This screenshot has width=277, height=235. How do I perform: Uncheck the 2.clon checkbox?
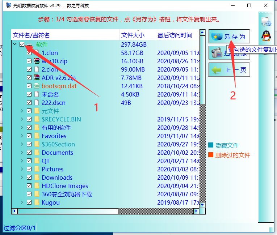[29, 69]
